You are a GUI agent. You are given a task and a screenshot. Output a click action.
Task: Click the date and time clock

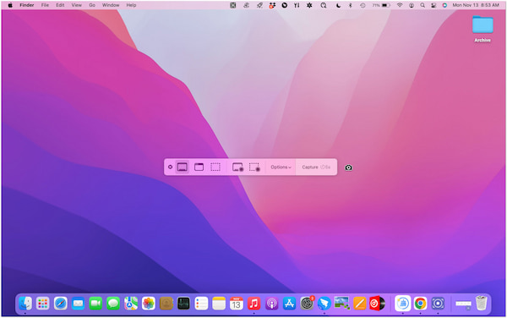tap(475, 5)
